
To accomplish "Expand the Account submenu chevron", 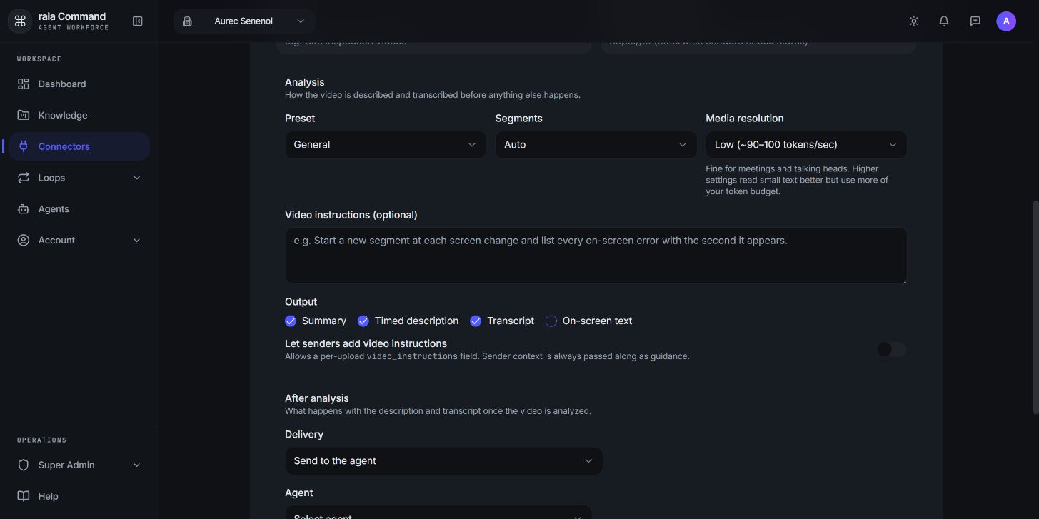I will tap(137, 241).
